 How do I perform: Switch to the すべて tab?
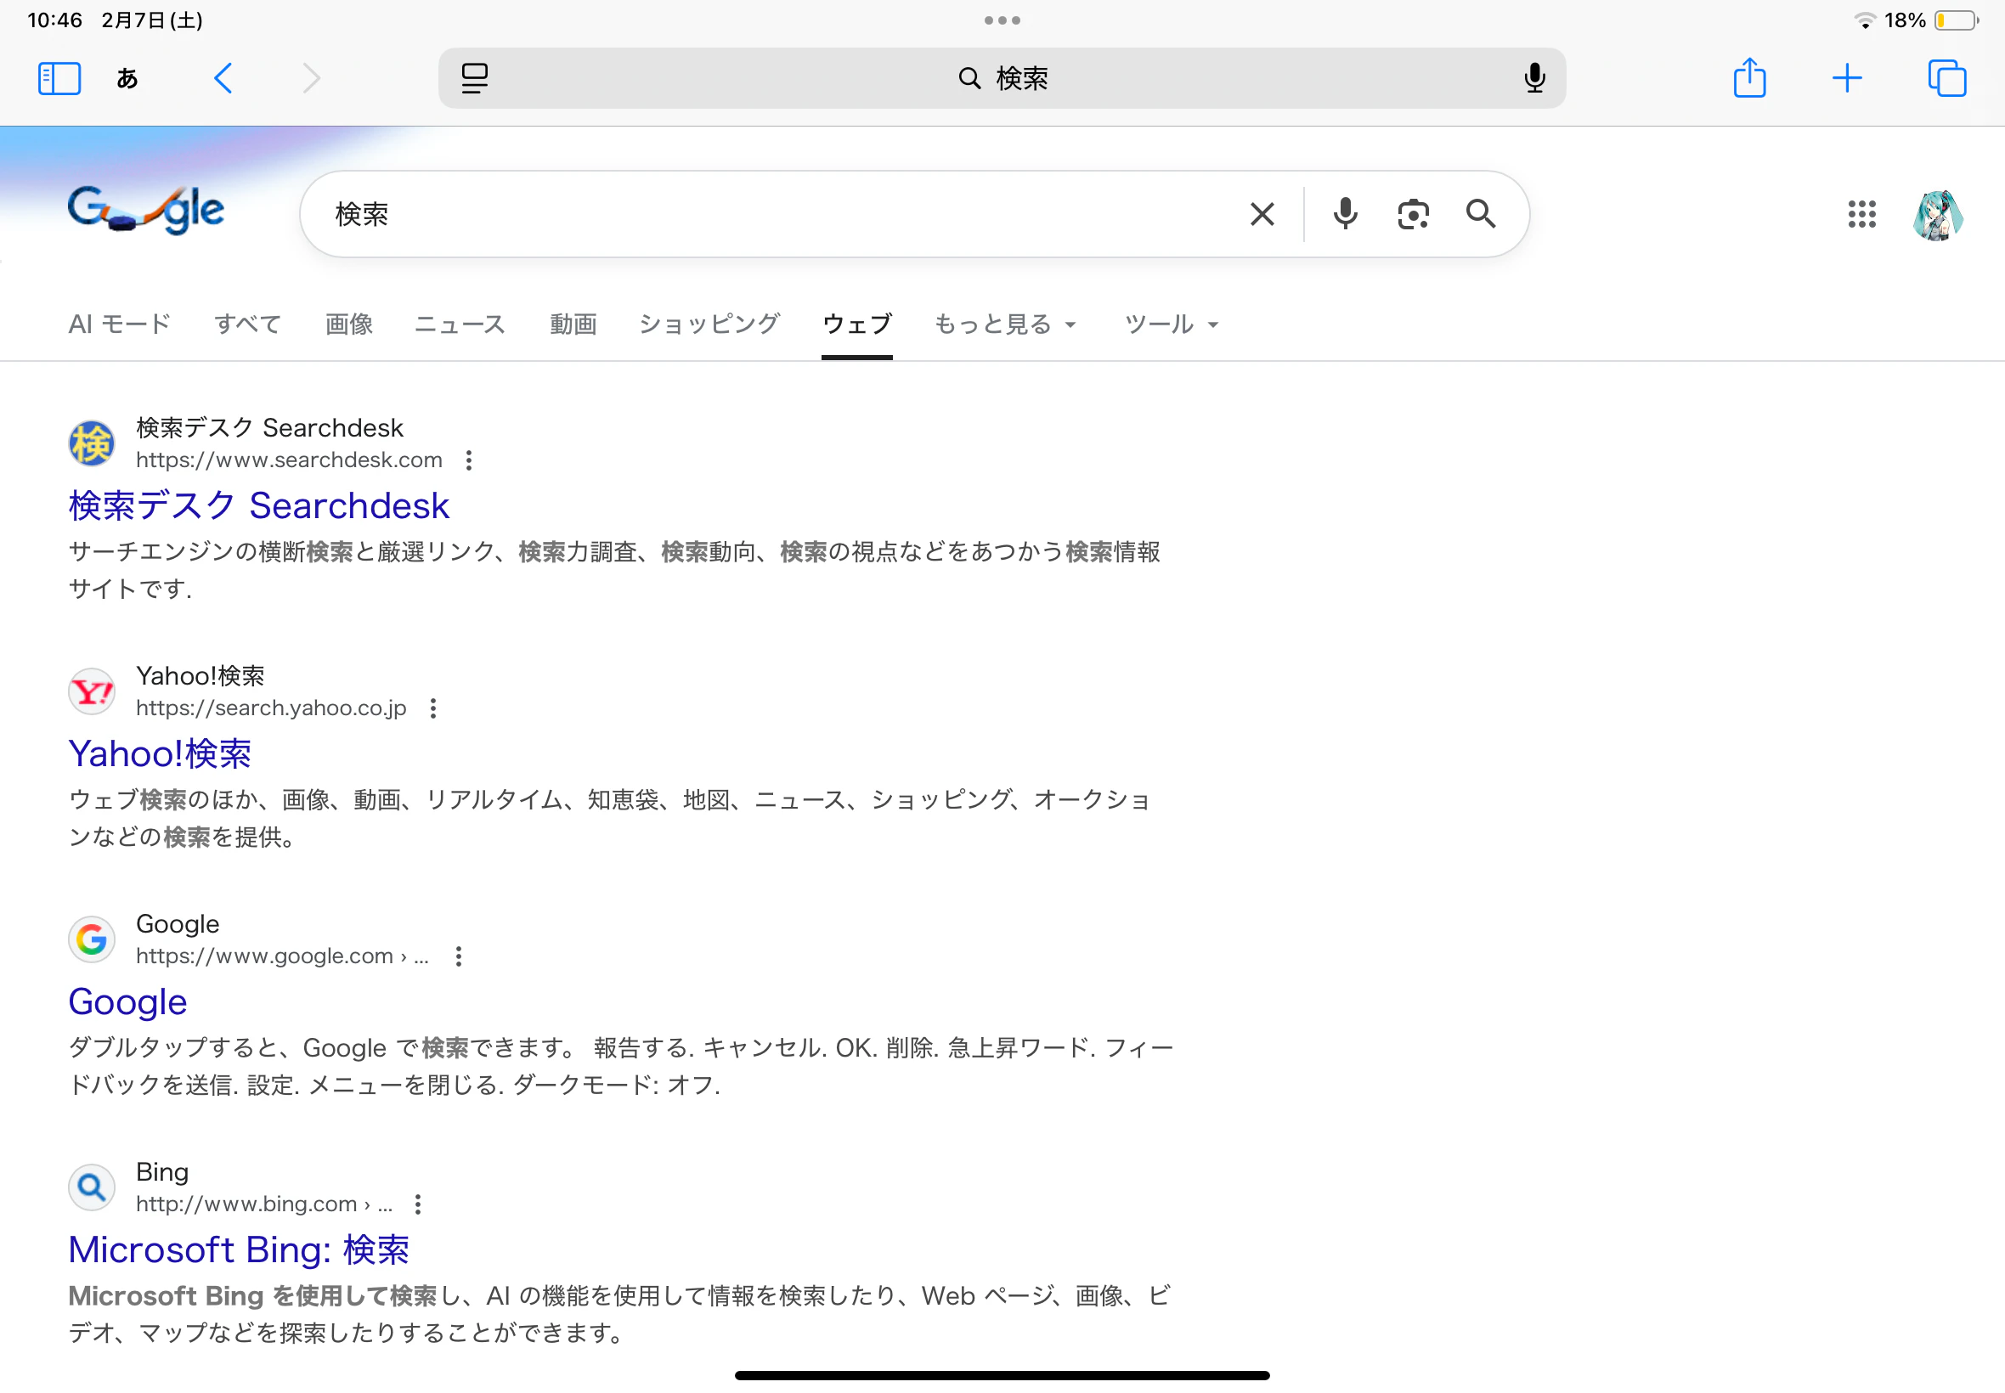(x=248, y=324)
